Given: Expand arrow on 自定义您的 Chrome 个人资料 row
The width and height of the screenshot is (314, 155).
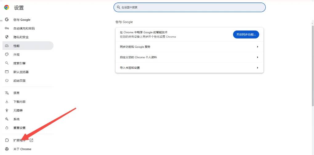Looking at the screenshot, I should [x=258, y=57].
